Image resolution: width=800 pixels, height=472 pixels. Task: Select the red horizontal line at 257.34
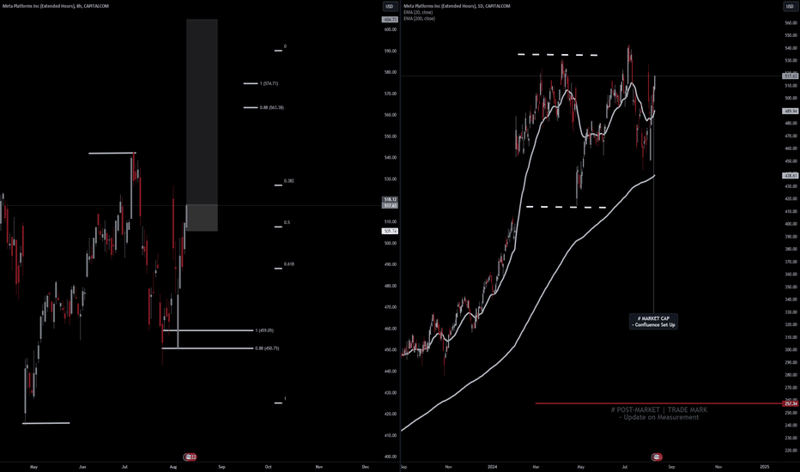click(x=658, y=403)
